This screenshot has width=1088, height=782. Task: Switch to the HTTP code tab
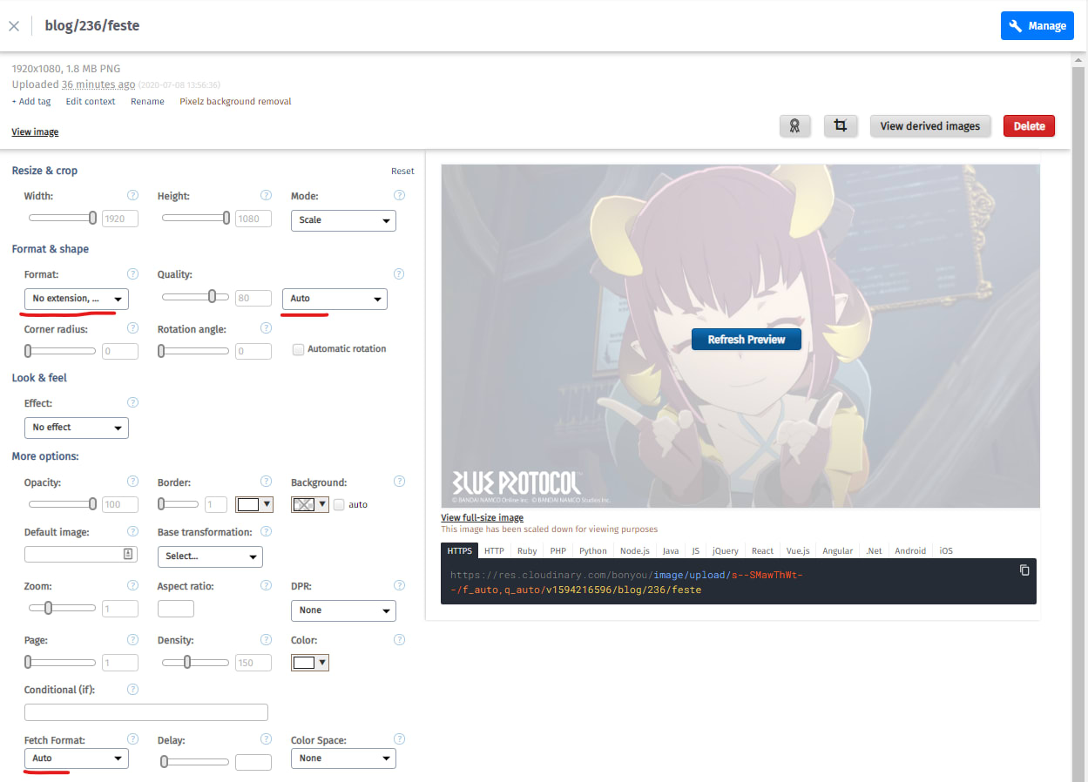[x=494, y=550]
